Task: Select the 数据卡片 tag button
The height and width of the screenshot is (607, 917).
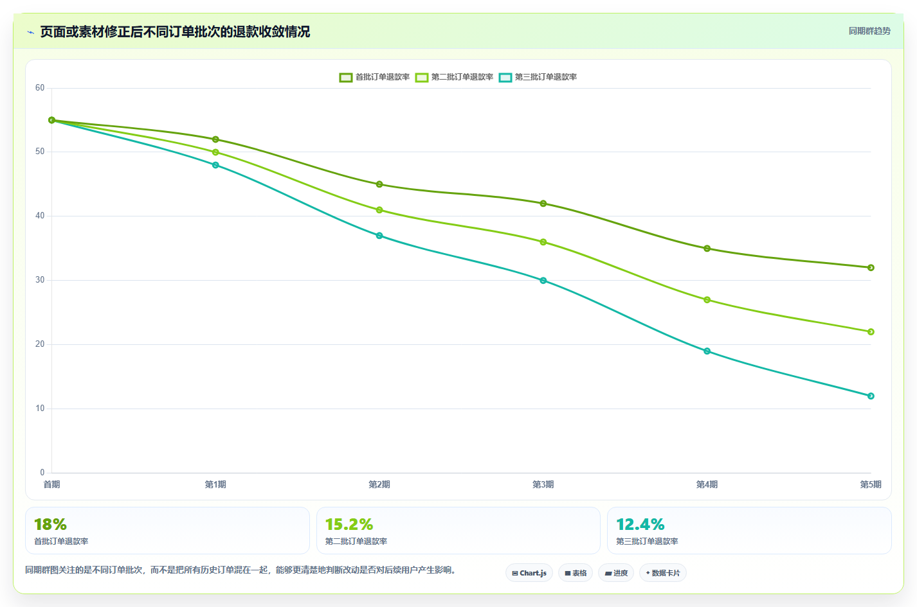Action: coord(663,573)
